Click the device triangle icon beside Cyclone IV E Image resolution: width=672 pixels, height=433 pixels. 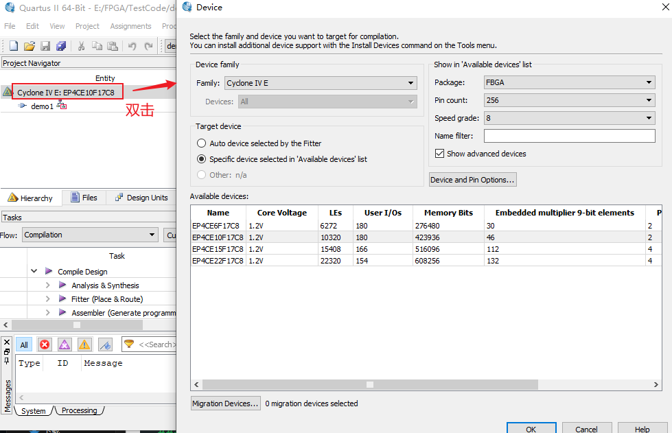7,92
